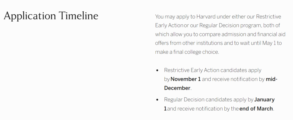The image size is (293, 120).
Task: Click the final college choice phrase
Action: point(196,52)
